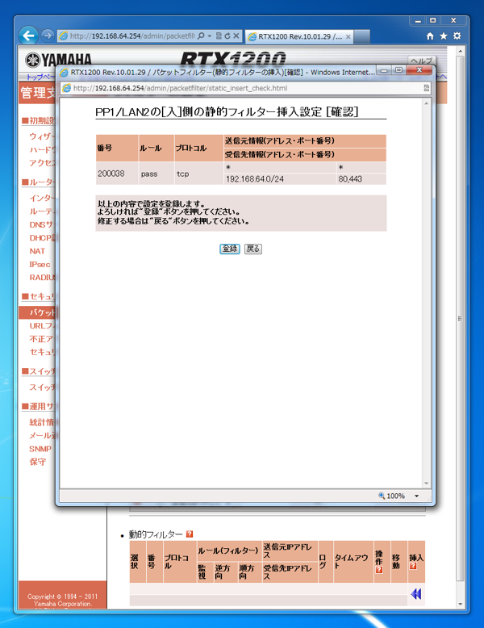Open the zoom level dropdown arrow
This screenshot has height=628, width=484.
416,496
